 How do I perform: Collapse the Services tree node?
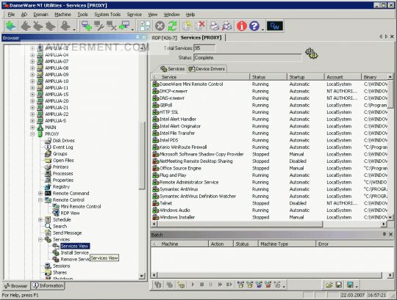click(x=40, y=239)
